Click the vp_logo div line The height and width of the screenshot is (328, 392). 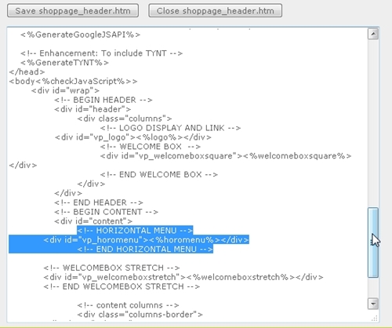133,137
